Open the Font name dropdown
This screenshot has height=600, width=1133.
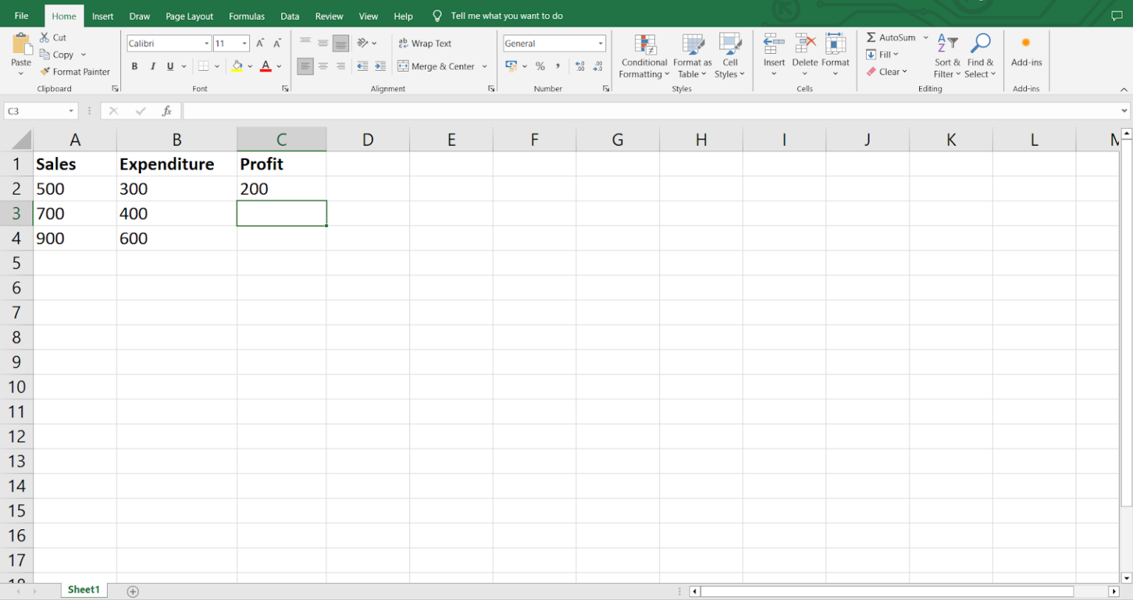pyautogui.click(x=206, y=43)
